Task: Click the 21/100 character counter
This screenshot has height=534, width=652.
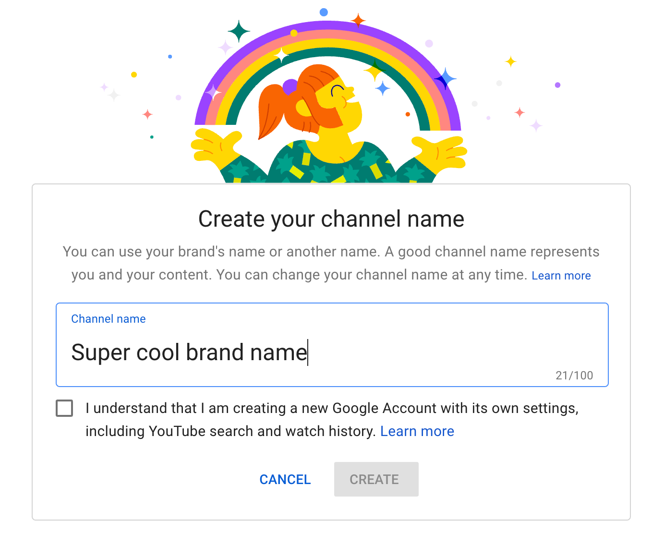Action: (x=574, y=376)
